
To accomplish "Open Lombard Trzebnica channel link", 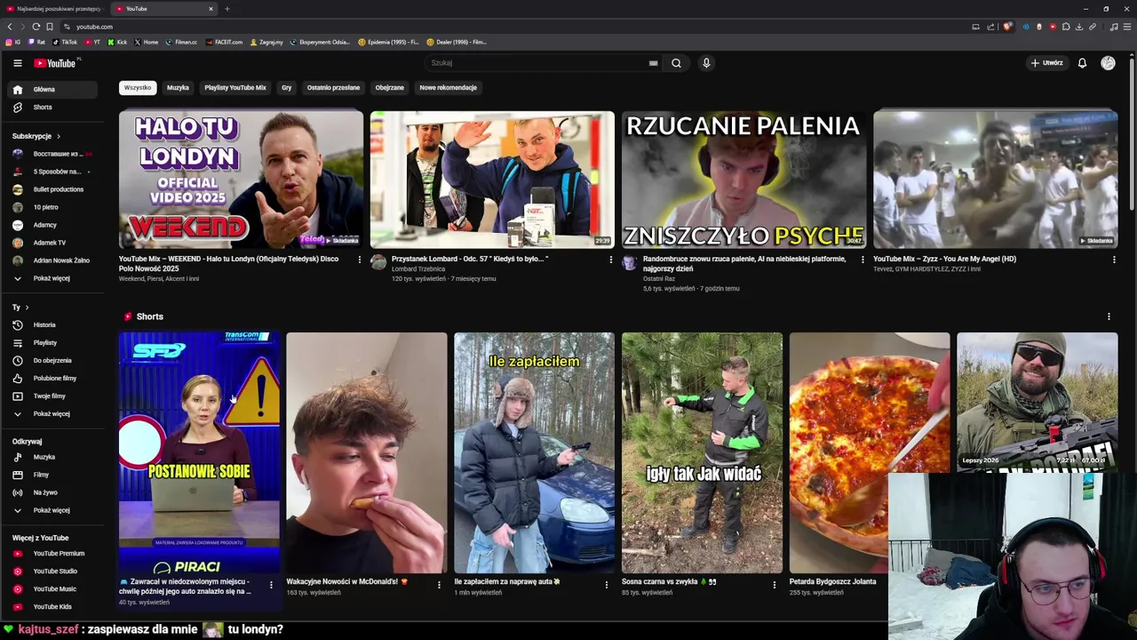I will [x=418, y=268].
